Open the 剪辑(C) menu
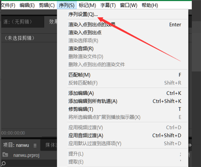The width and height of the screenshot is (201, 167). click(47, 5)
